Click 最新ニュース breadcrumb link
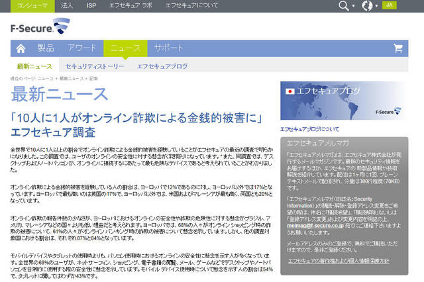 [72, 79]
